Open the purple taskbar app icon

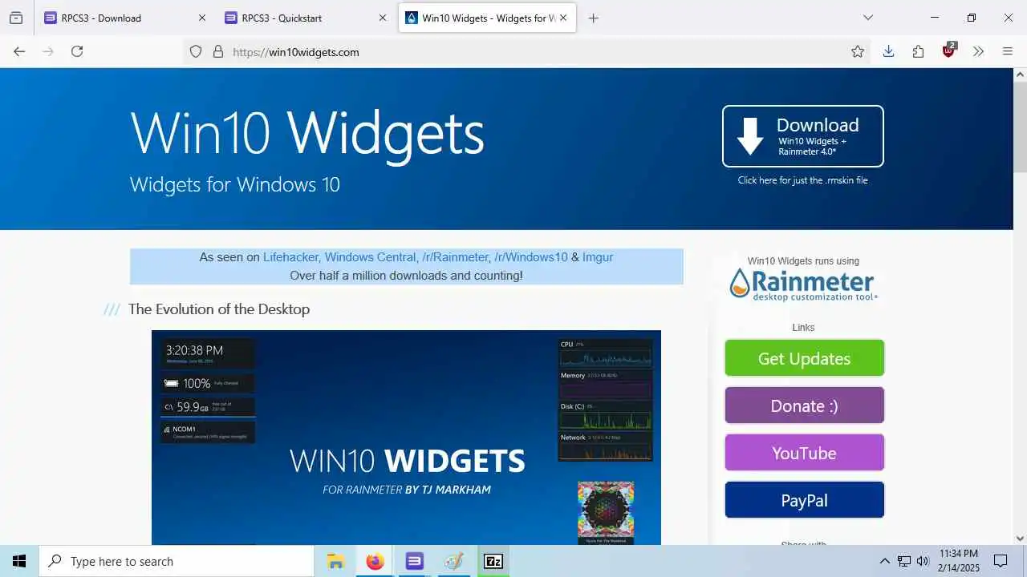(x=414, y=561)
